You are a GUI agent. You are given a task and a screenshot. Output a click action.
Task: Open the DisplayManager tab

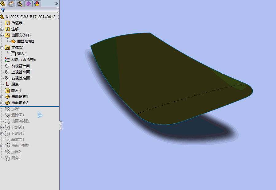point(37,4)
